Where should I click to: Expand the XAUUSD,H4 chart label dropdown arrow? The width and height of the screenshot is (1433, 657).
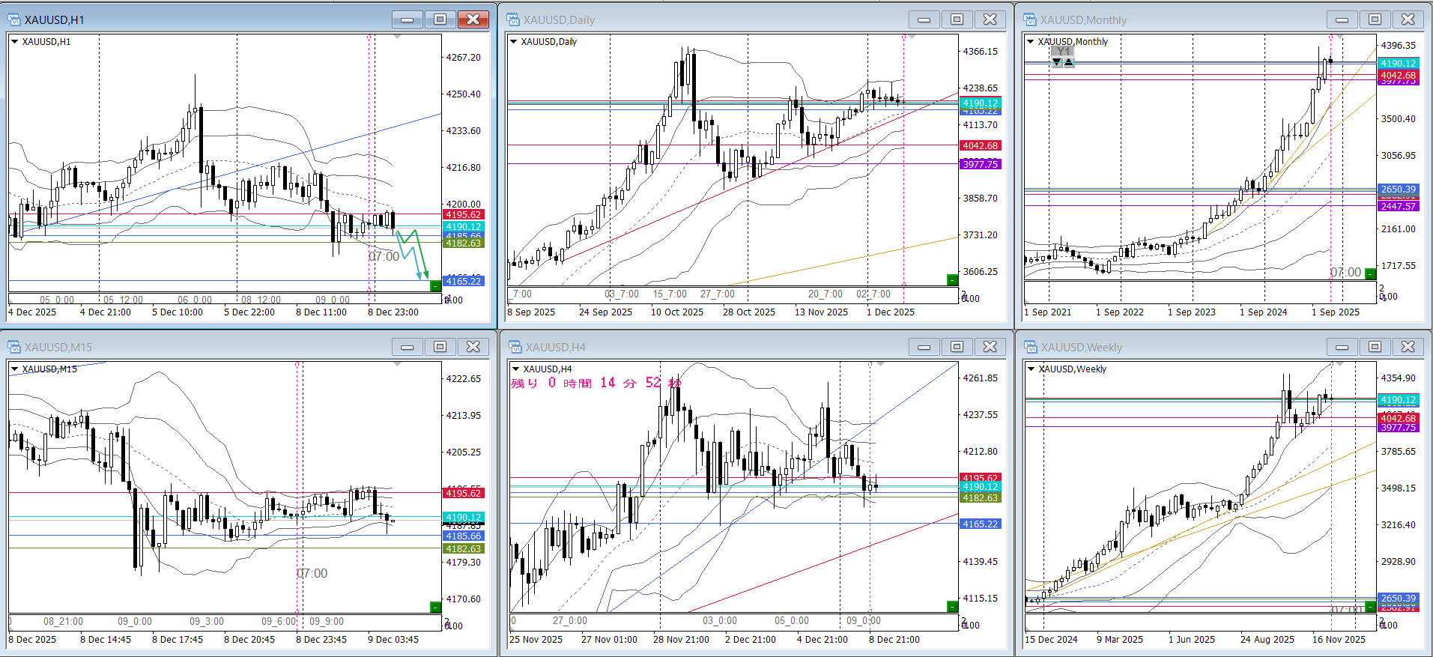[x=515, y=369]
